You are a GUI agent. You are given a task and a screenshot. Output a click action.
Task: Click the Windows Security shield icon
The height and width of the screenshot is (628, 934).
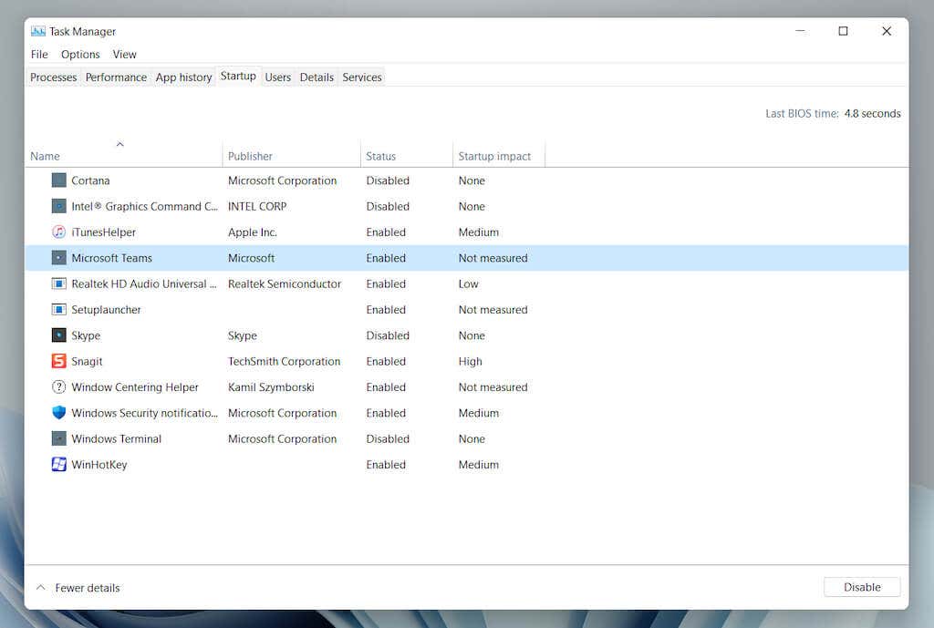click(x=59, y=413)
